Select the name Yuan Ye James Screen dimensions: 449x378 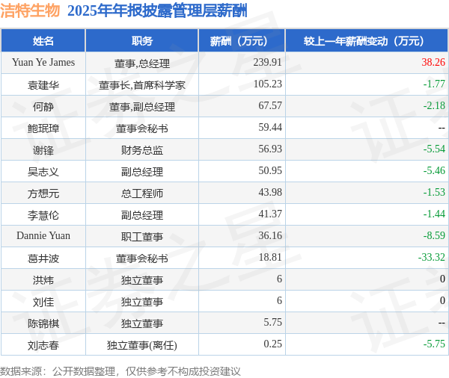point(43,62)
